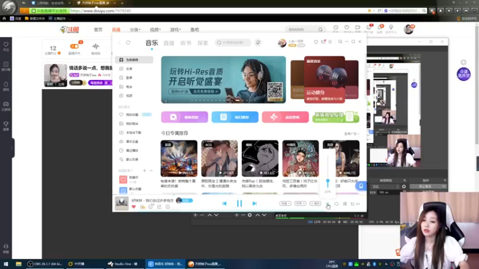
Task: Open the 音效 sound effect button
Action: pos(315,203)
